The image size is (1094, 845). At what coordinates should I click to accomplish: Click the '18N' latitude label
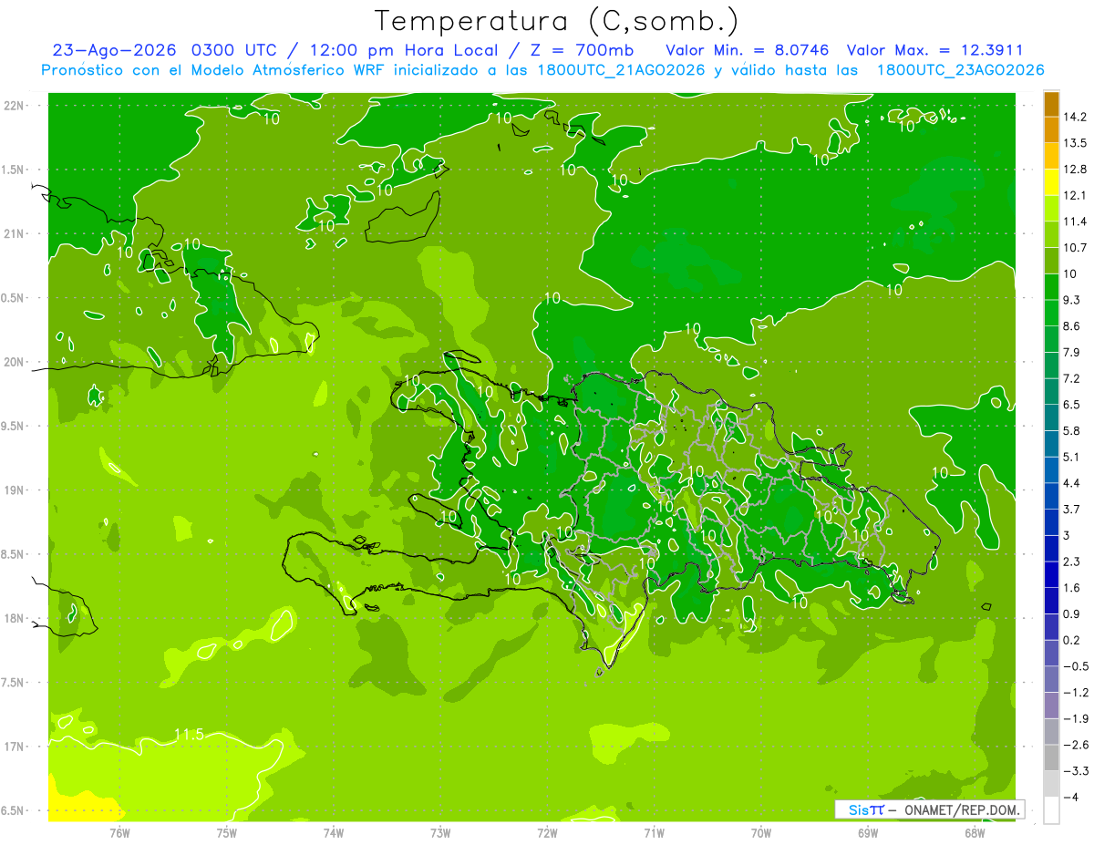(x=15, y=619)
